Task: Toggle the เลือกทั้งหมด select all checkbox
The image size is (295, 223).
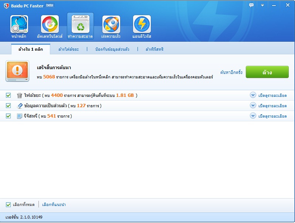Action: click(9, 205)
